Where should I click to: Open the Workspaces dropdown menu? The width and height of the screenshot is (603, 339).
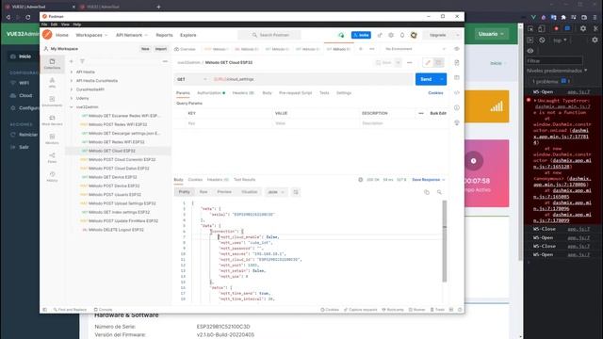91,35
